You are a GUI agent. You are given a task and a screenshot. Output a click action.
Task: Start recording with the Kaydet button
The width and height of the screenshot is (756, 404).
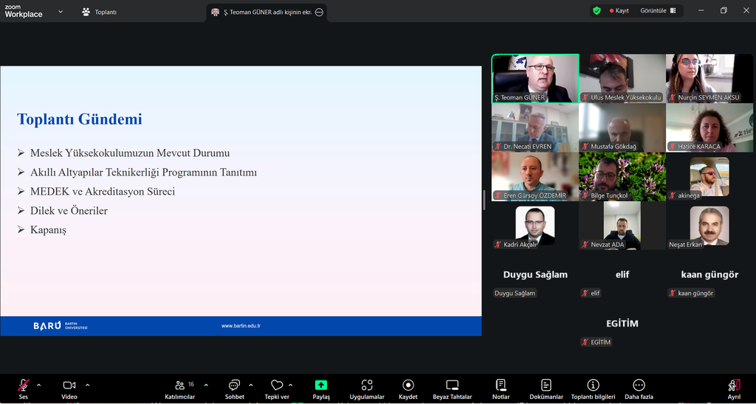[408, 386]
